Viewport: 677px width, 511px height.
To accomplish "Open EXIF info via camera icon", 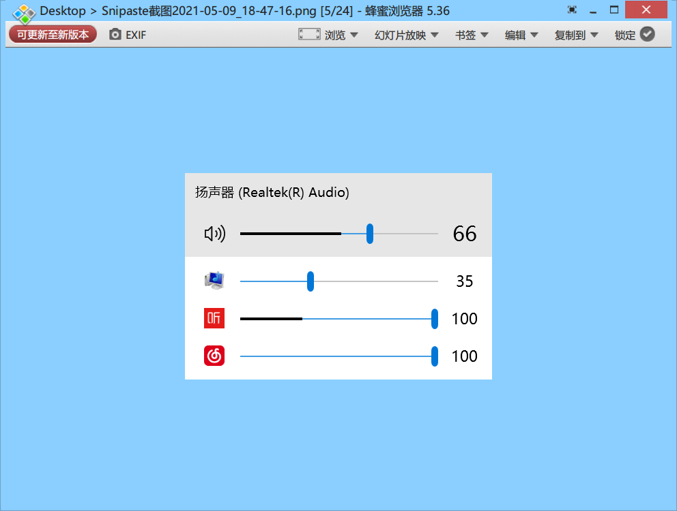I will click(x=115, y=35).
